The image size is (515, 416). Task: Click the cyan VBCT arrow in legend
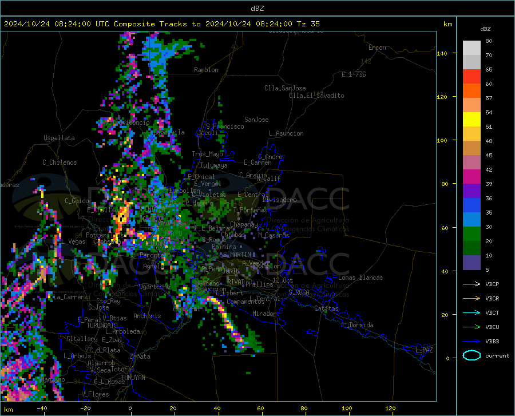[472, 312]
